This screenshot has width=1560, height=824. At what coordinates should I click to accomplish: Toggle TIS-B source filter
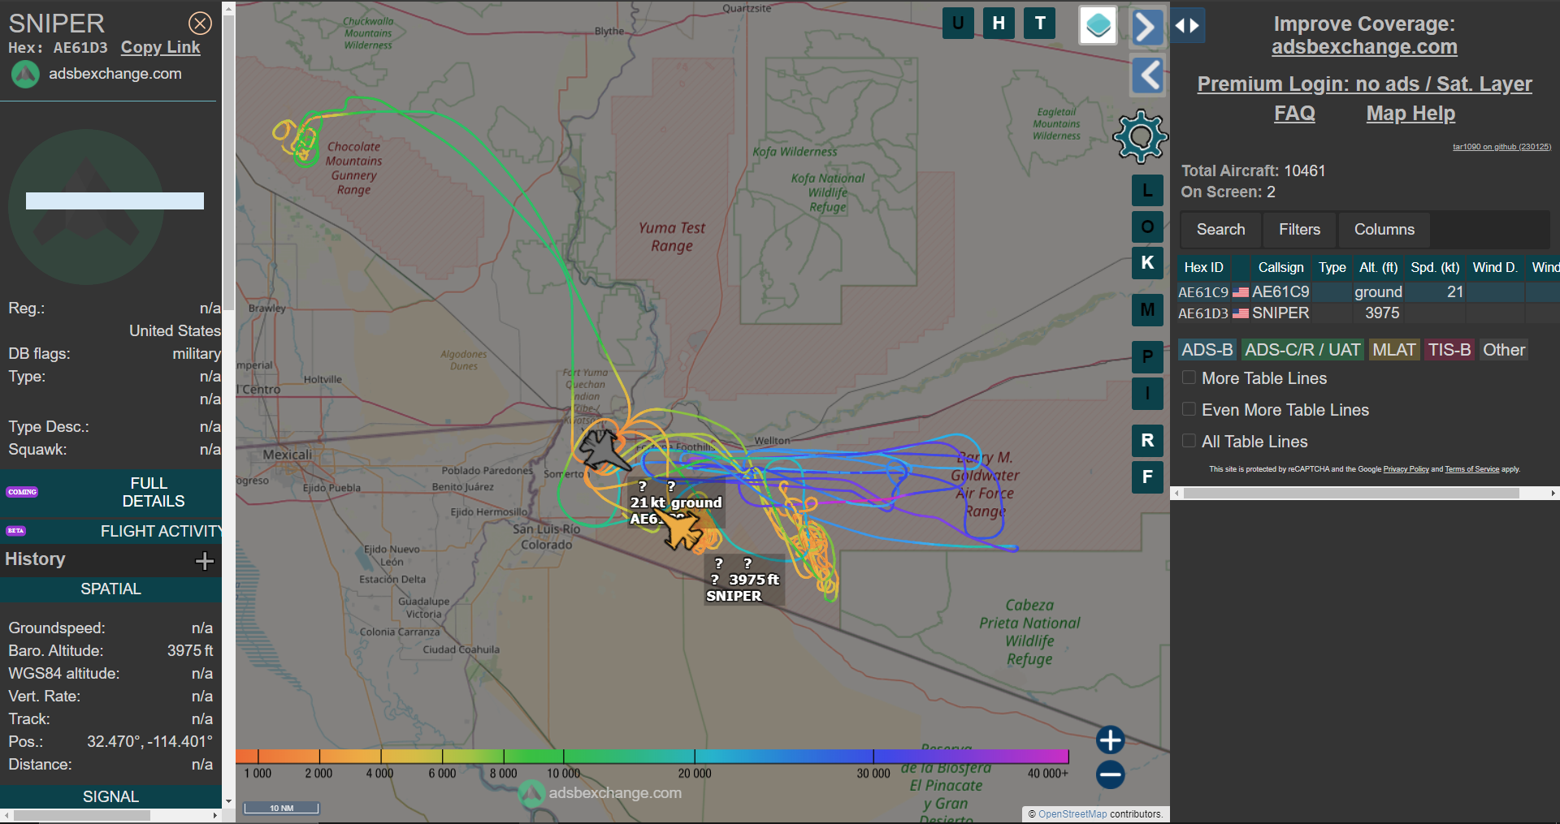coord(1449,350)
